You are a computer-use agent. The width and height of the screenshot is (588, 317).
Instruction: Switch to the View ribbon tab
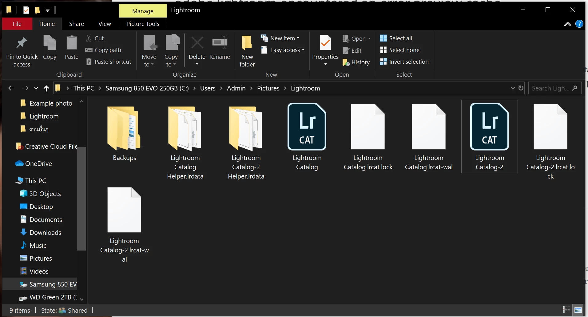[105, 24]
